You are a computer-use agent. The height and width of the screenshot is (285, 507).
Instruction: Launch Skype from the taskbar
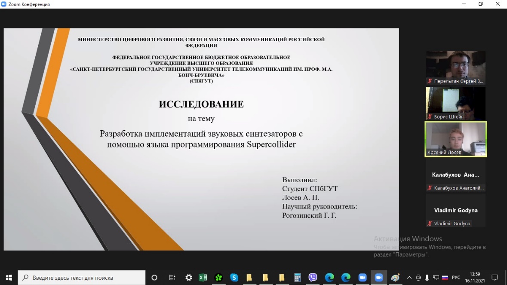(234, 278)
